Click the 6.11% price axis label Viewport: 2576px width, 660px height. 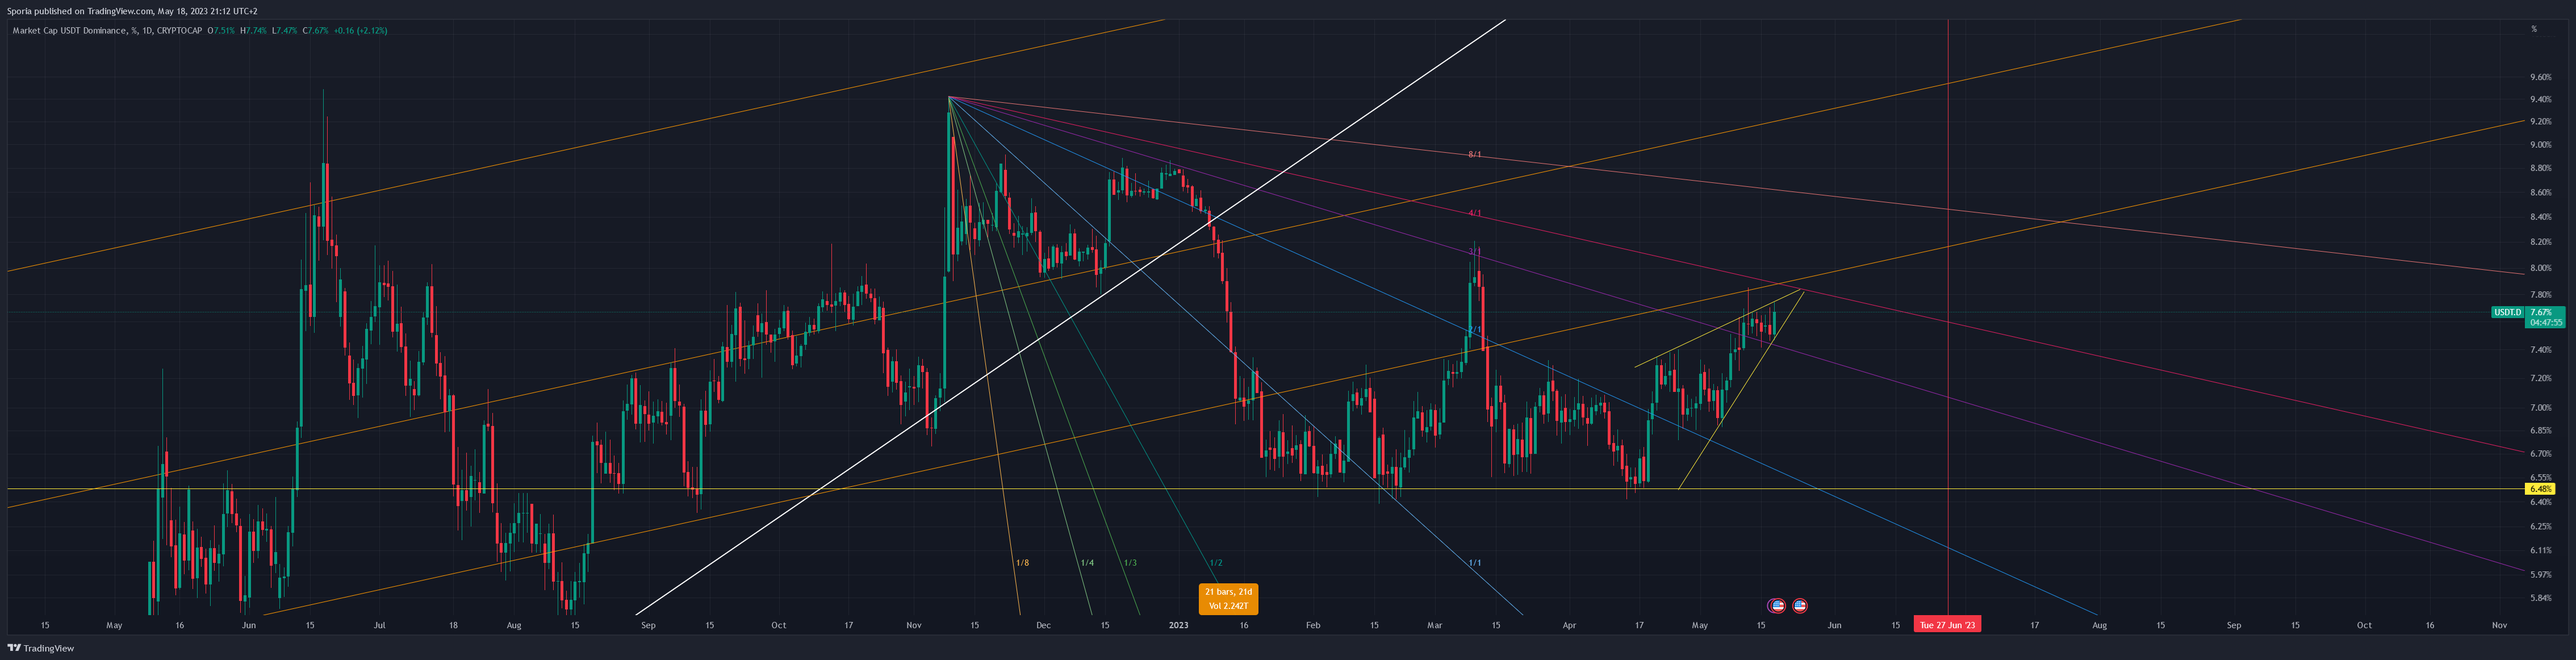(2540, 550)
